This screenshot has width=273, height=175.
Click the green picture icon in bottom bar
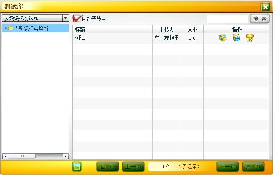coord(77,167)
